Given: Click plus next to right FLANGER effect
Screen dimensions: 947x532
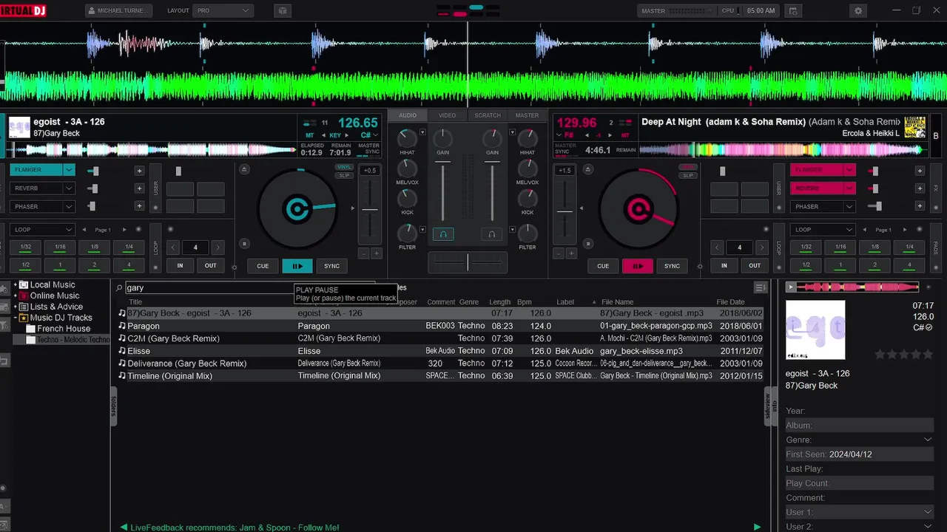Looking at the screenshot, I should [920, 171].
